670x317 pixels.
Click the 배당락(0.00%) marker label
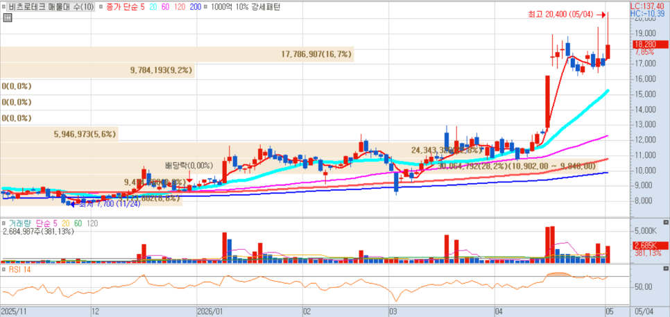189,166
